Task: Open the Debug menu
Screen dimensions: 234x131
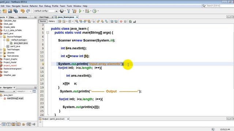Action: pyautogui.click(x=48, y=6)
